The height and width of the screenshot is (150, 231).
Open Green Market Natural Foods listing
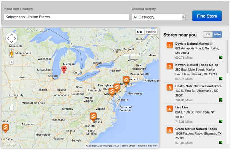coord(196,129)
